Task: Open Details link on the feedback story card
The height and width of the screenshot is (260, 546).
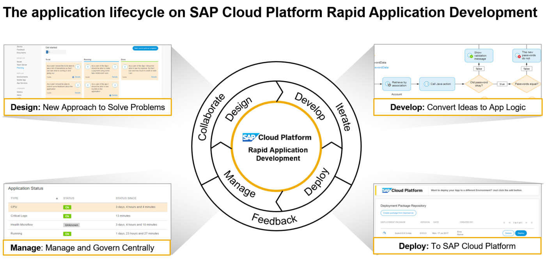Action: (78, 93)
